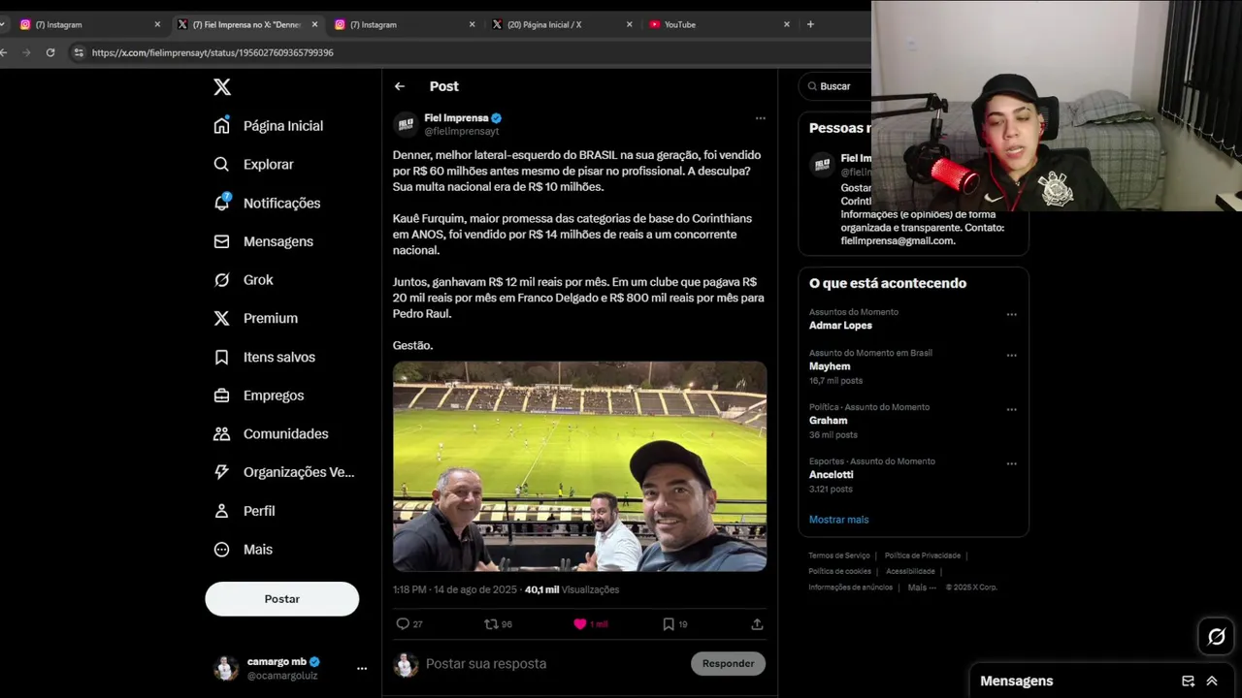The height and width of the screenshot is (698, 1242).
Task: Open Acessibilidade footer link
Action: point(910,571)
